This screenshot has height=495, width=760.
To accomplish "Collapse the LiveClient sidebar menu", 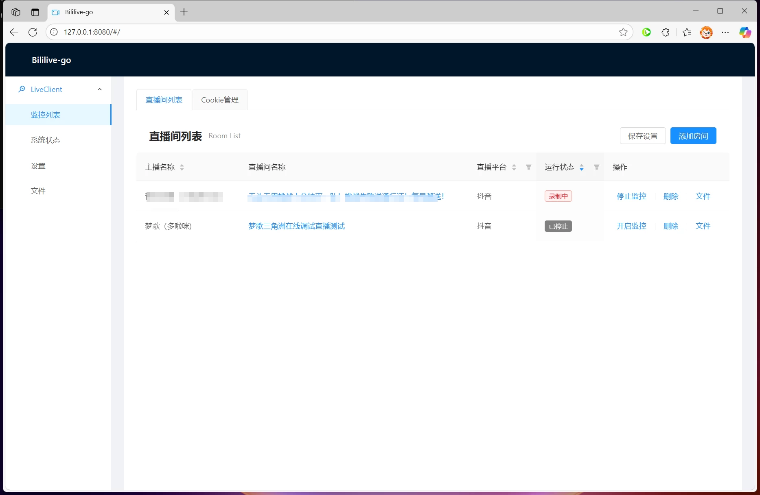I will tap(100, 89).
